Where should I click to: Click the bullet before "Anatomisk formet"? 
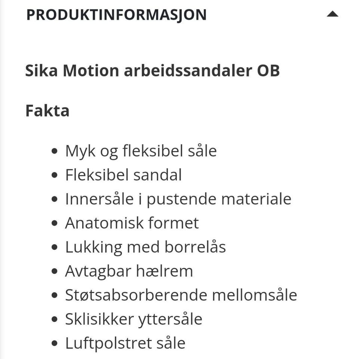pyautogui.click(x=55, y=224)
